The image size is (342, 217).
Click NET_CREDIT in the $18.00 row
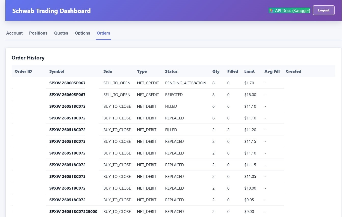pyautogui.click(x=148, y=95)
